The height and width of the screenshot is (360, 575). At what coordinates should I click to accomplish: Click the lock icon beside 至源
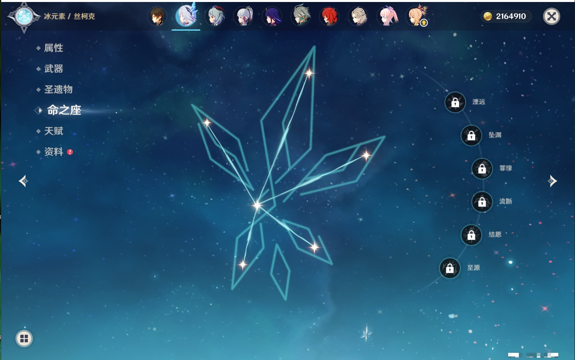click(x=450, y=268)
